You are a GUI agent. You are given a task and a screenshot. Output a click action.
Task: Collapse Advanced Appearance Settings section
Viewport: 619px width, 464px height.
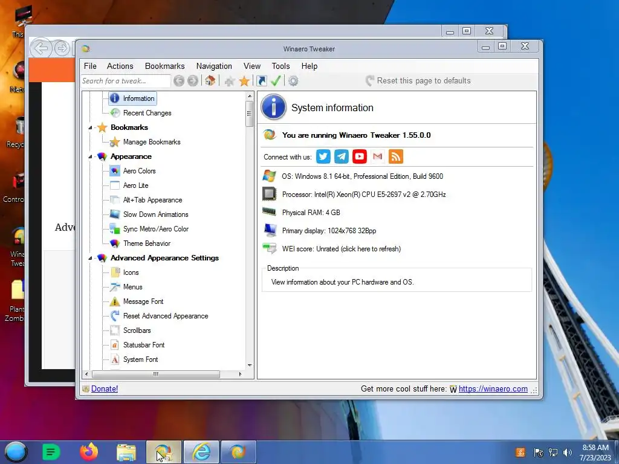pyautogui.click(x=91, y=258)
